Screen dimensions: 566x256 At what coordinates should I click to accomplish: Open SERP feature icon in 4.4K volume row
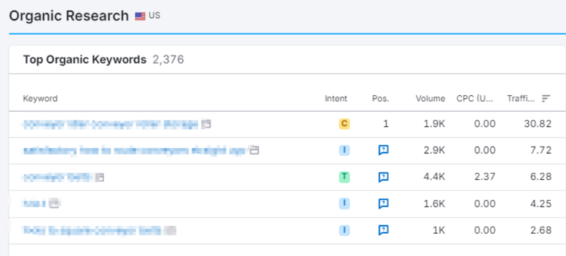coord(383,177)
